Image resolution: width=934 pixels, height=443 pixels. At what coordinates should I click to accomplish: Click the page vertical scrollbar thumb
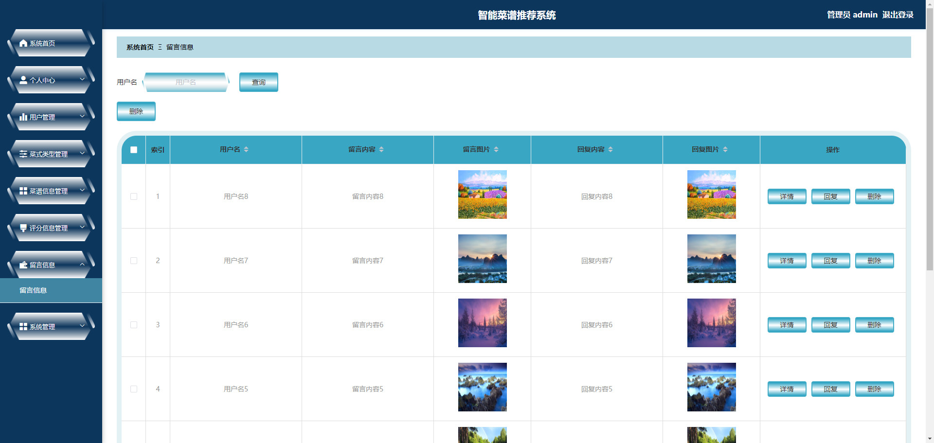point(930,139)
